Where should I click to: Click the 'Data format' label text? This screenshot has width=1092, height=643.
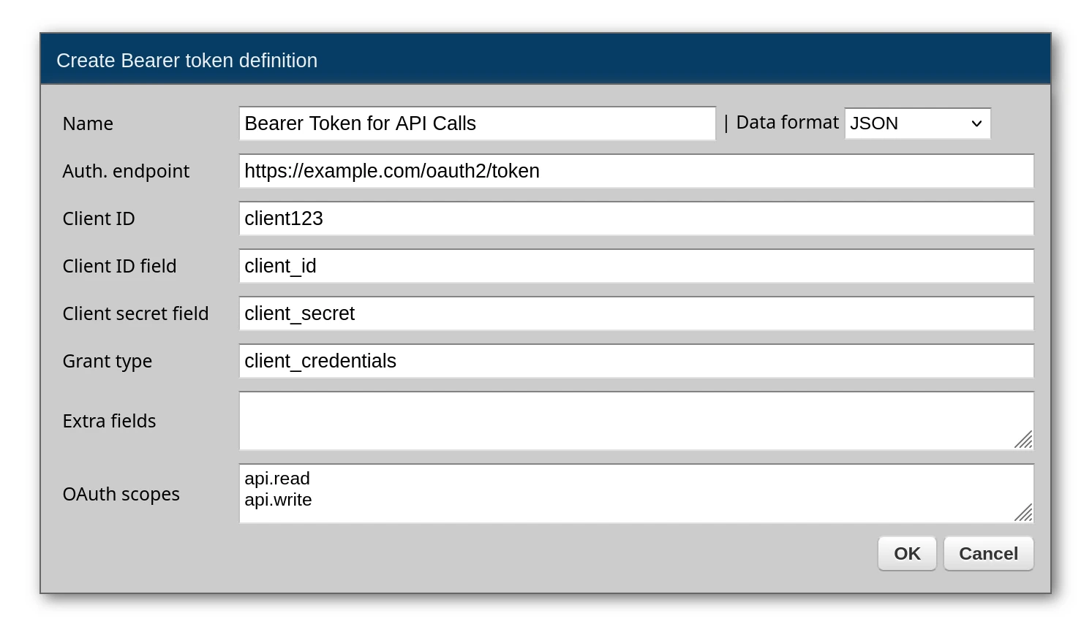click(787, 123)
